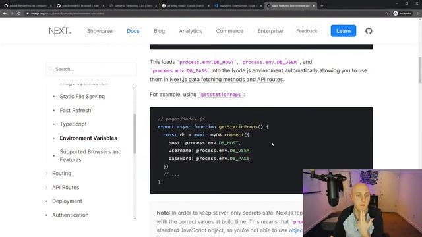Click the 'Note:' label text

164,213
